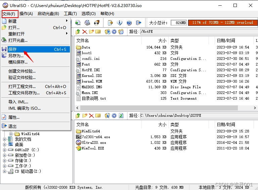Expand the 64WinXP (C:) drive node

click(x=4, y=150)
